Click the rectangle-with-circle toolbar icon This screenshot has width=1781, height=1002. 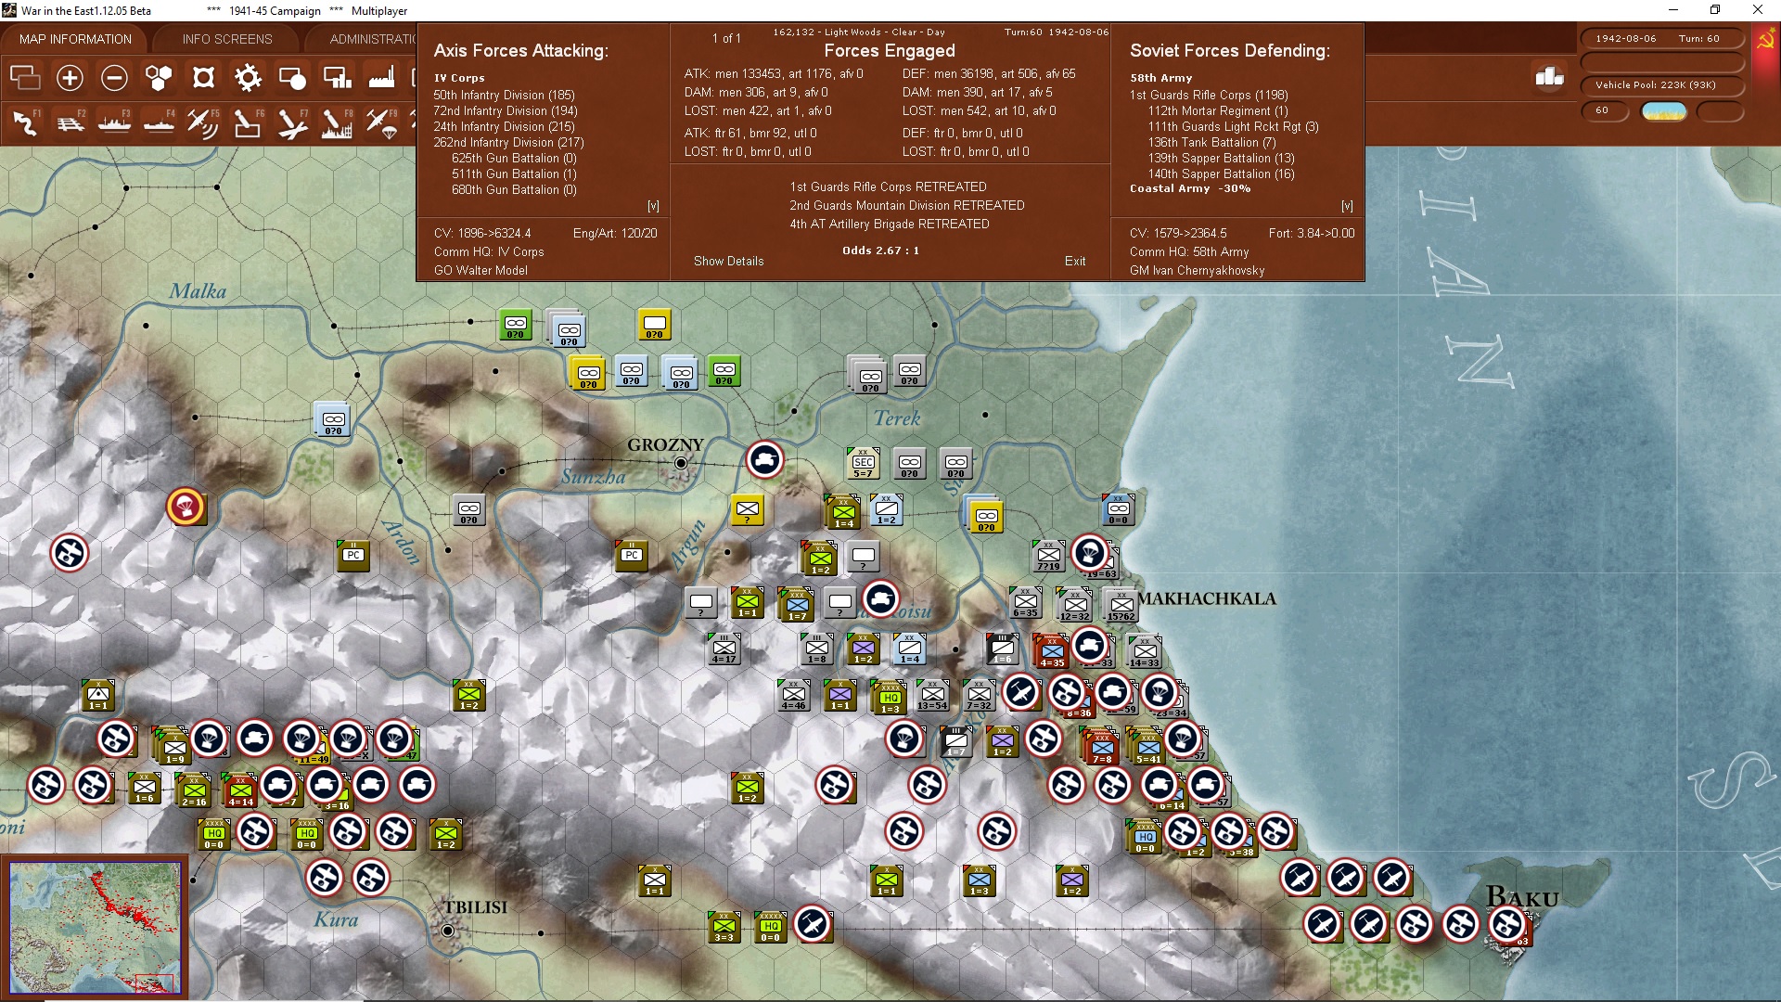click(292, 78)
